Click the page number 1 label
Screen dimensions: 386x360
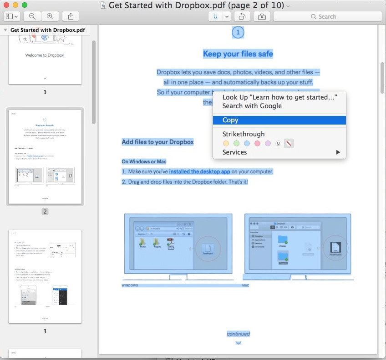coord(45,92)
